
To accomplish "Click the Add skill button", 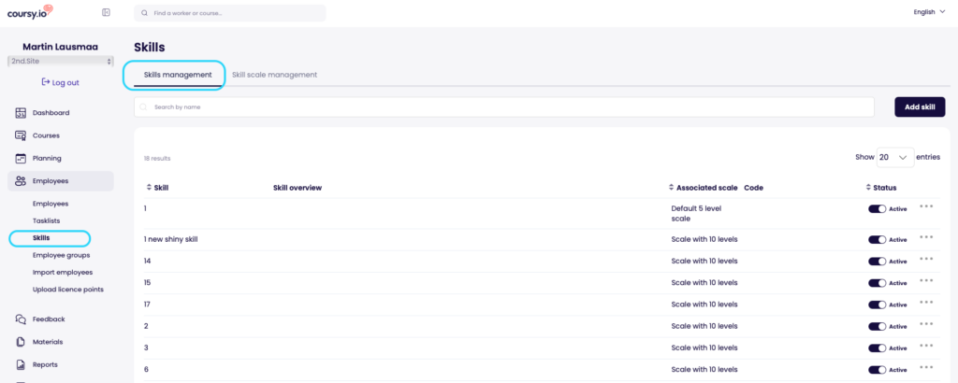I will 920,107.
